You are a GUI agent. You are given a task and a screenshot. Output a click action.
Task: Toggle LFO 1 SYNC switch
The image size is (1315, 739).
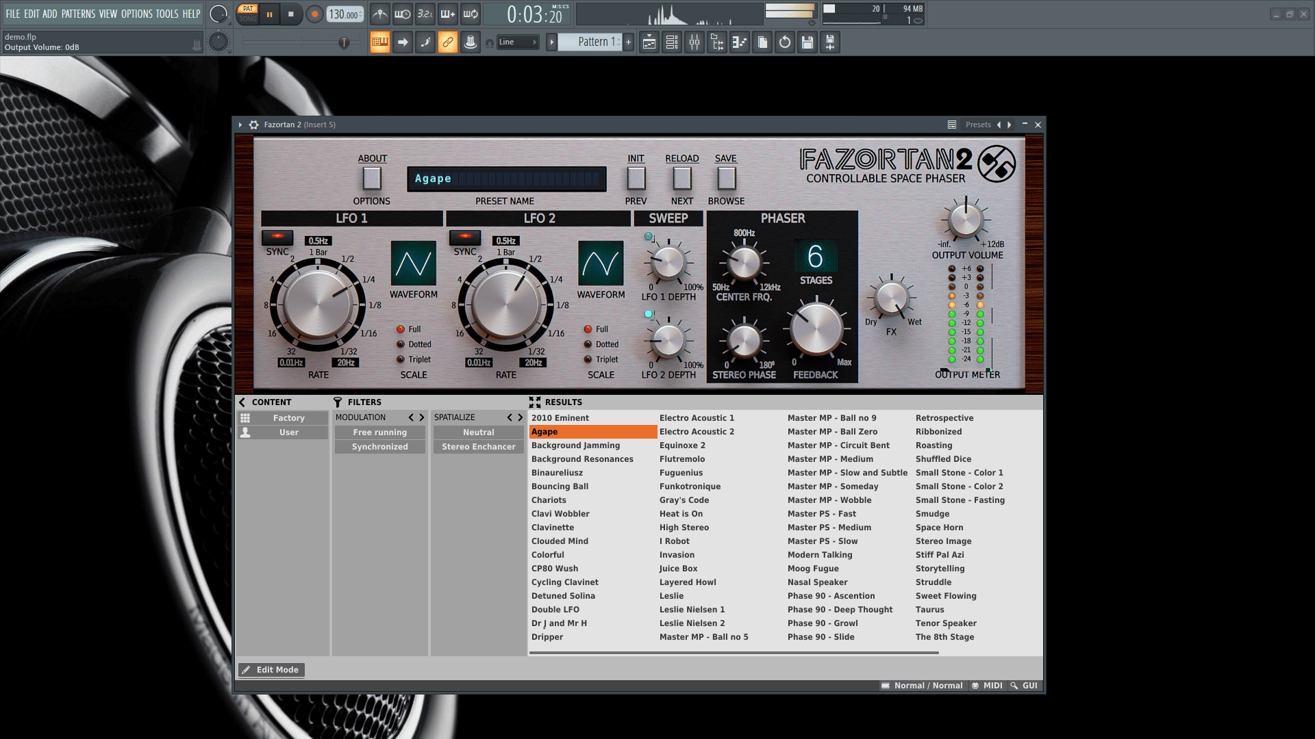277,237
